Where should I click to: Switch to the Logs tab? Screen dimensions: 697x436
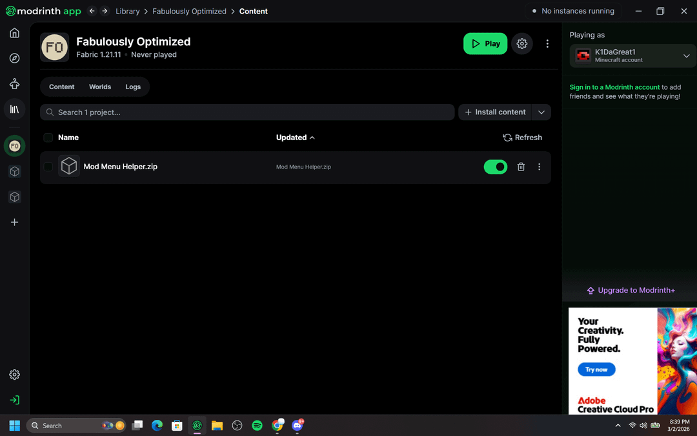click(133, 87)
